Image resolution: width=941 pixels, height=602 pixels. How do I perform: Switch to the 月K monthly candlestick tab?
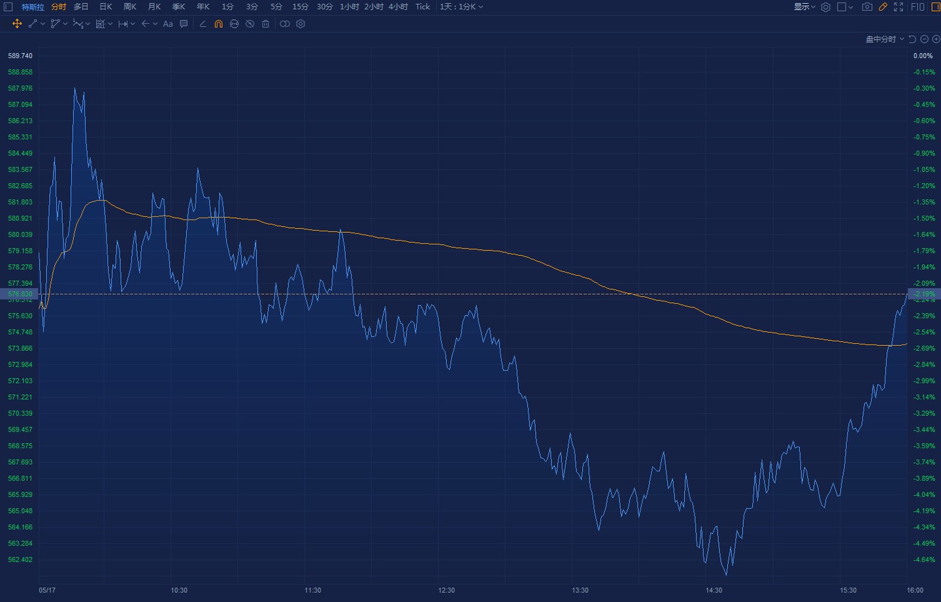[x=154, y=7]
